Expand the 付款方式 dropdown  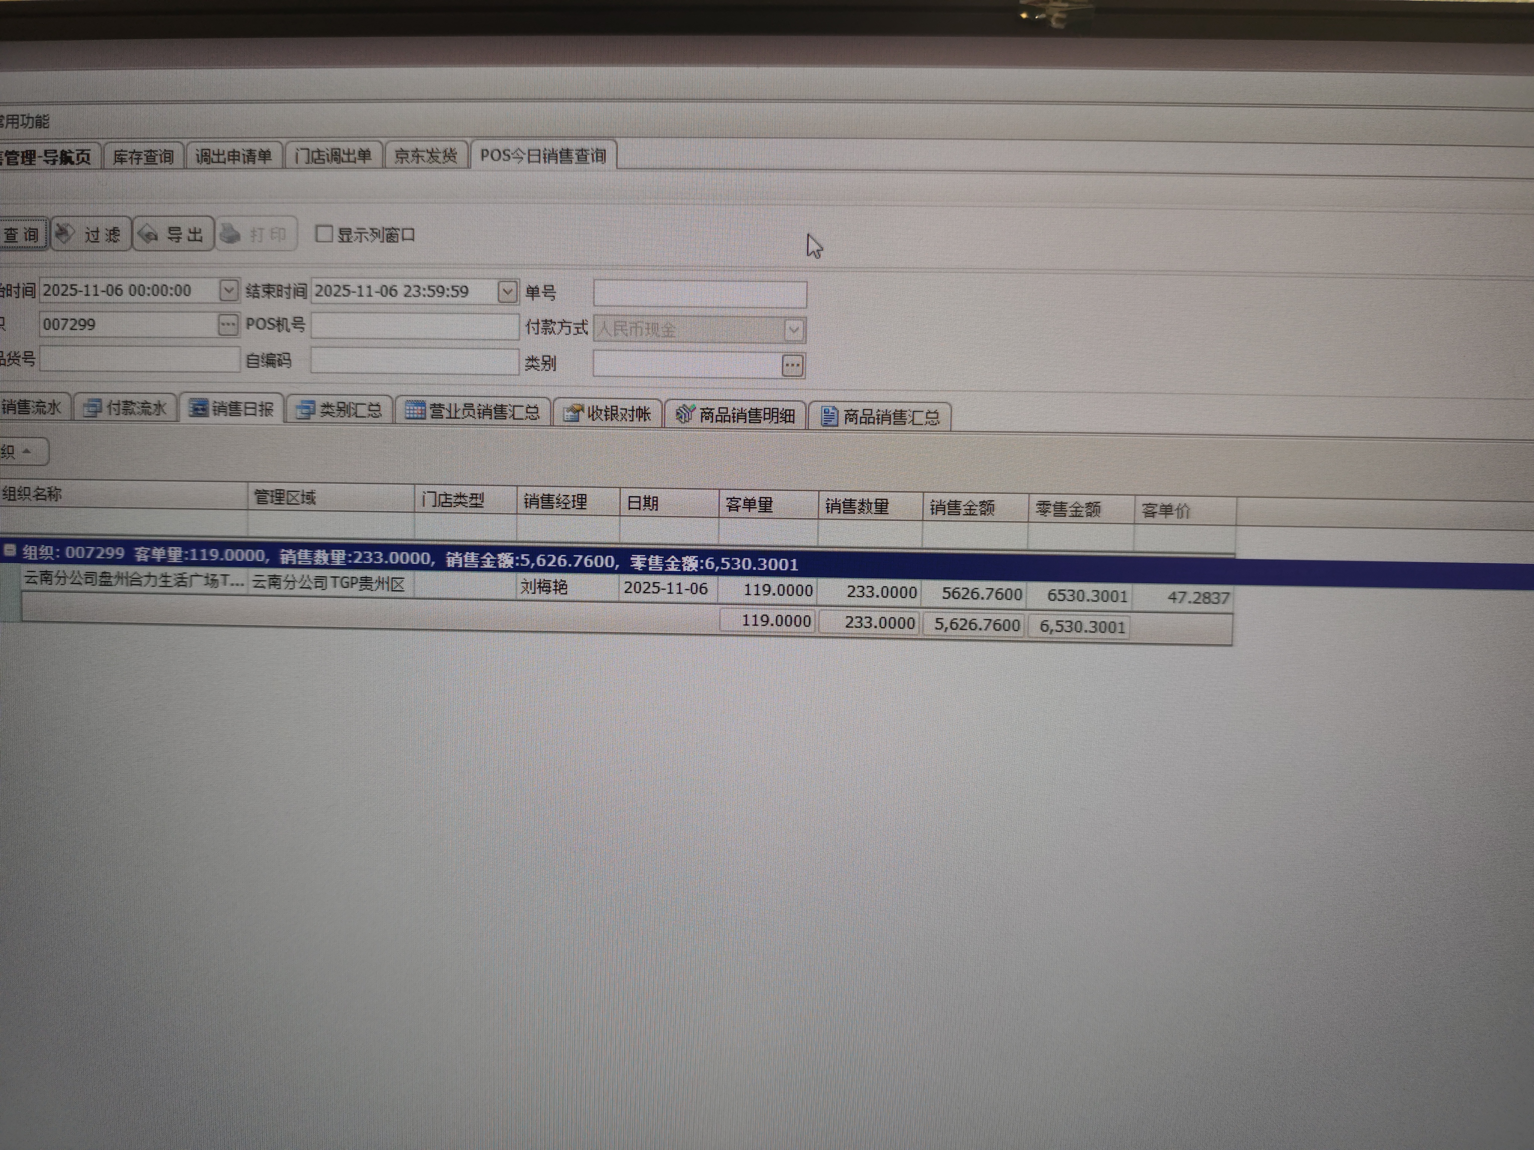coord(794,330)
